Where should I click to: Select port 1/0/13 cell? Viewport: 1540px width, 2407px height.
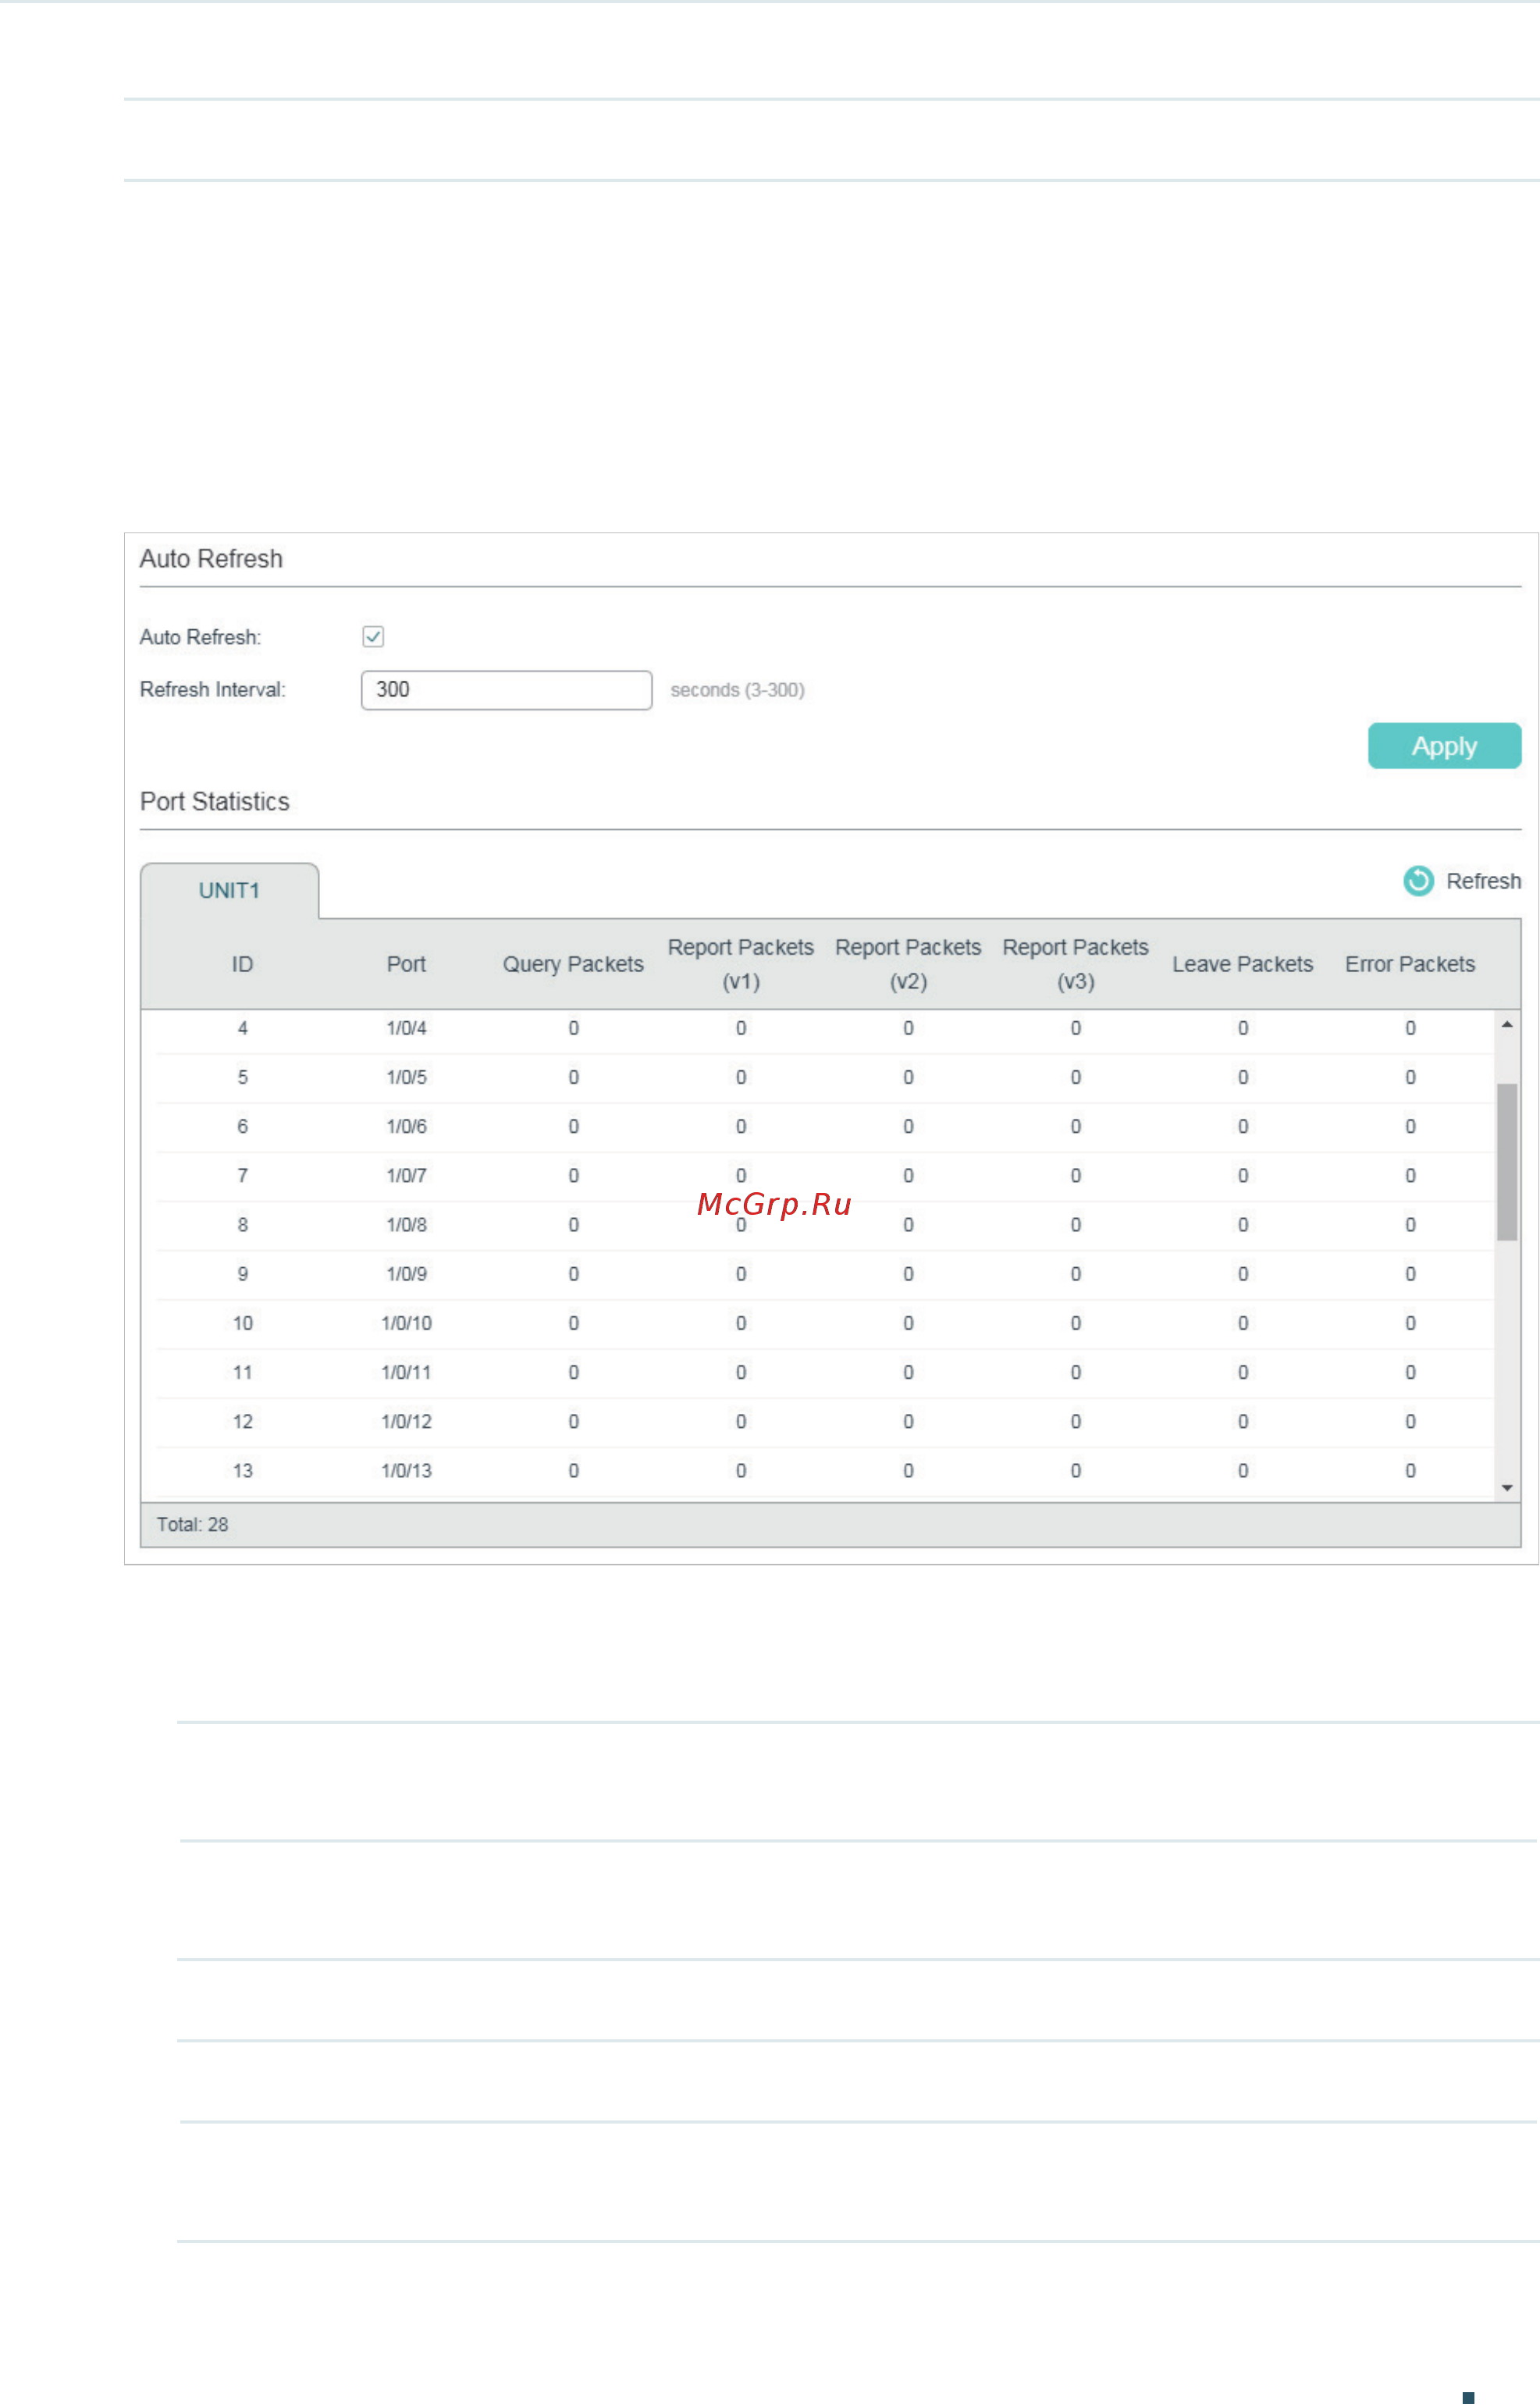406,1470
